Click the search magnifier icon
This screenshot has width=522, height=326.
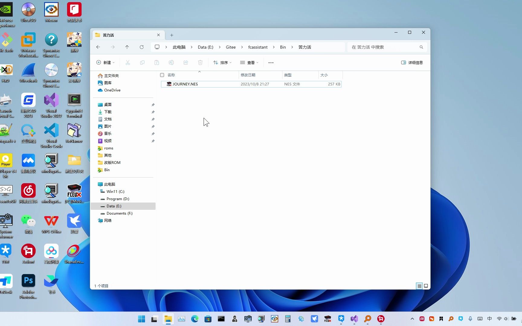421,47
